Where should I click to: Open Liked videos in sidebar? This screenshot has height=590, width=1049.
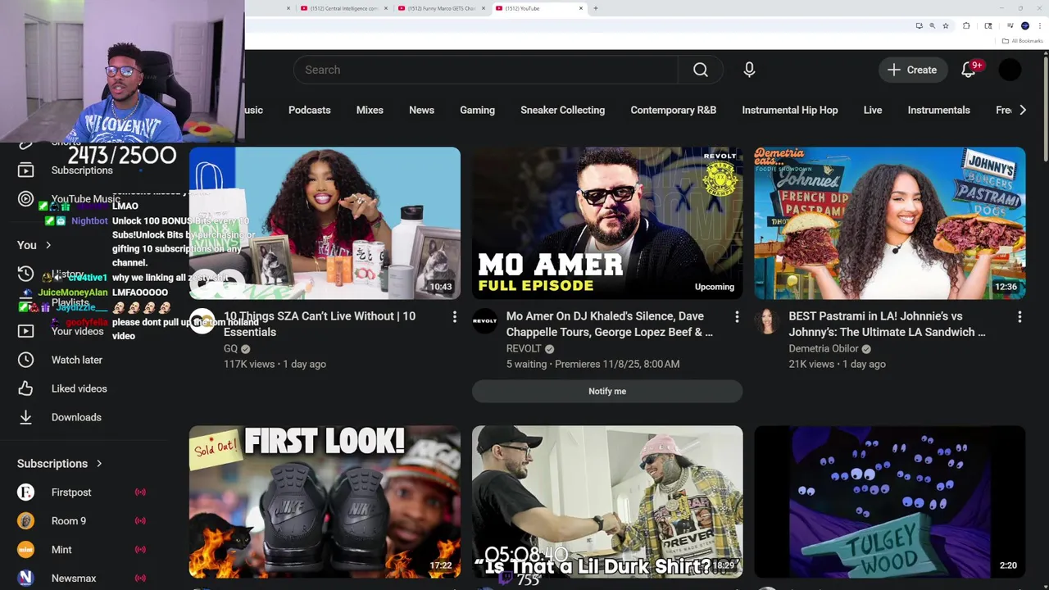click(x=79, y=388)
